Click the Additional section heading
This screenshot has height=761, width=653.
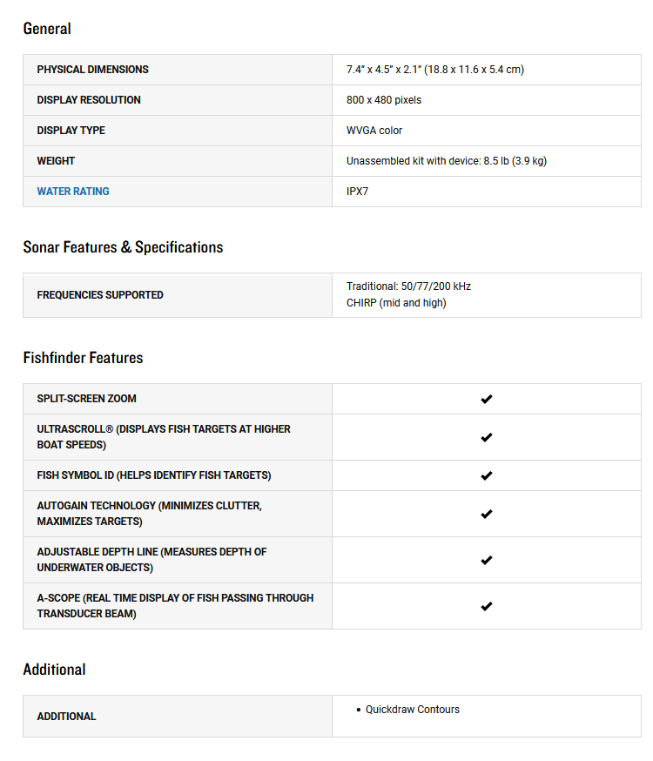(54, 670)
